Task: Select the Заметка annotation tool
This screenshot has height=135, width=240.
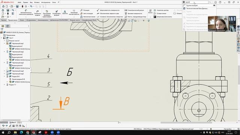Action: (65, 12)
